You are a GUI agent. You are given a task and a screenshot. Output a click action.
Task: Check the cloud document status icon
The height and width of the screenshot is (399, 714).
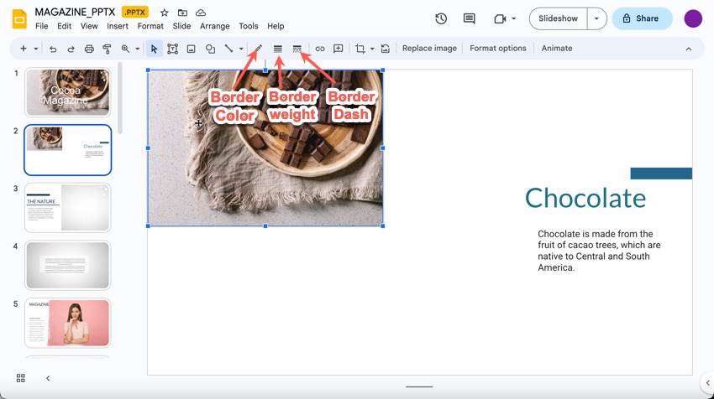point(201,13)
